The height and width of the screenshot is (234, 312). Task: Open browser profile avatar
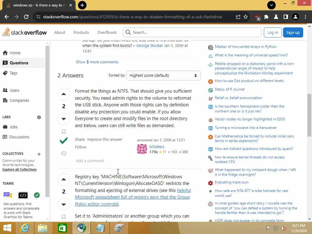click(x=296, y=17)
